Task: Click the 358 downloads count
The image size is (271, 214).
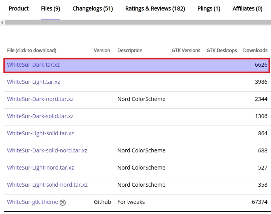Action: click(263, 185)
